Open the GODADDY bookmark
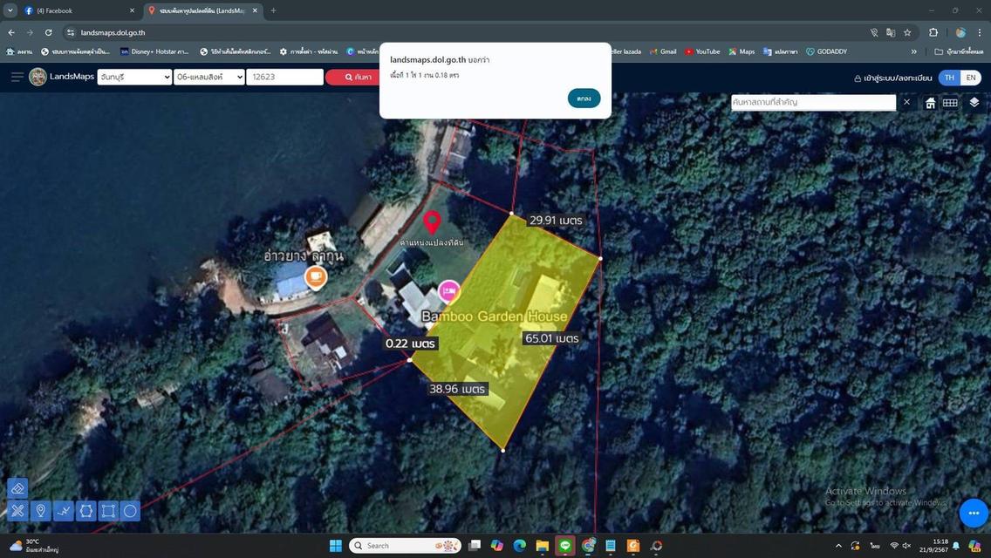 826,51
